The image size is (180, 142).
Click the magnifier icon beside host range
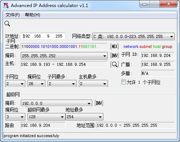[115, 64]
